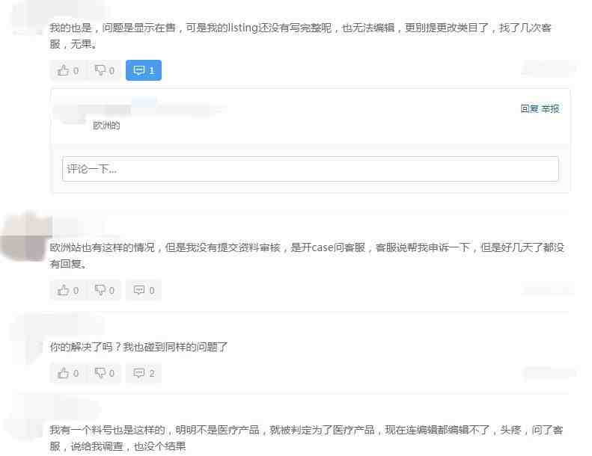Like the first comment about listing
Viewport: 592px width, 456px height.
click(x=68, y=70)
